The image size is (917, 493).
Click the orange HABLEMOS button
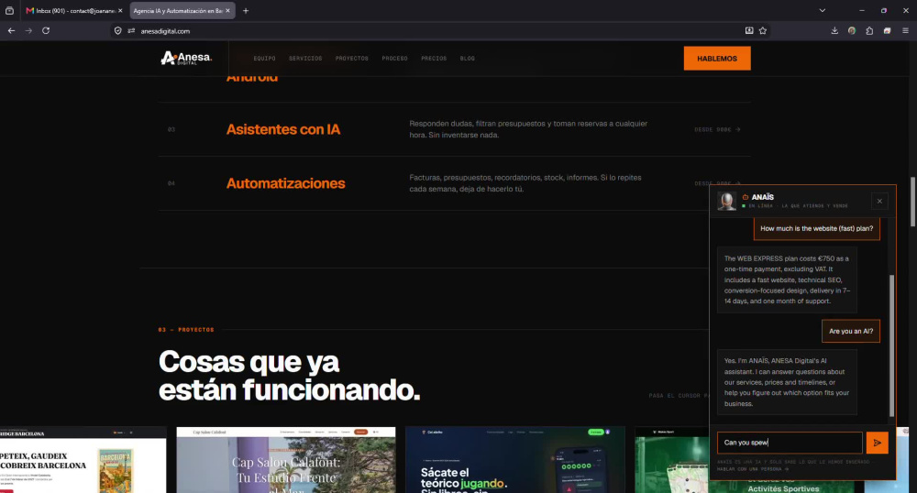pos(717,59)
